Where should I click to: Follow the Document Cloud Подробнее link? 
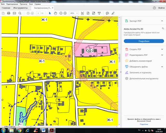click(x=144, y=124)
